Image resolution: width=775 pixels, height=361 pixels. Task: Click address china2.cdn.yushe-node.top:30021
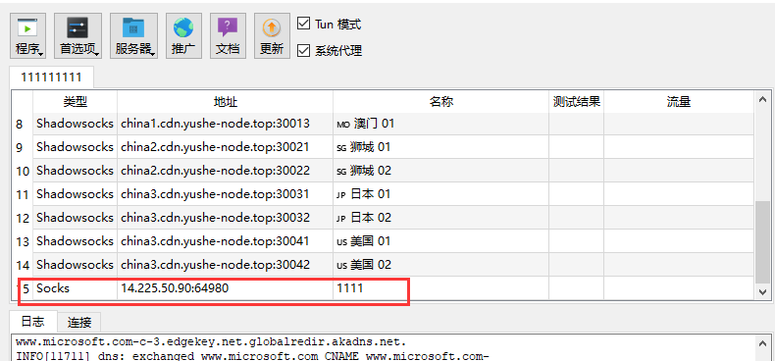click(x=216, y=147)
